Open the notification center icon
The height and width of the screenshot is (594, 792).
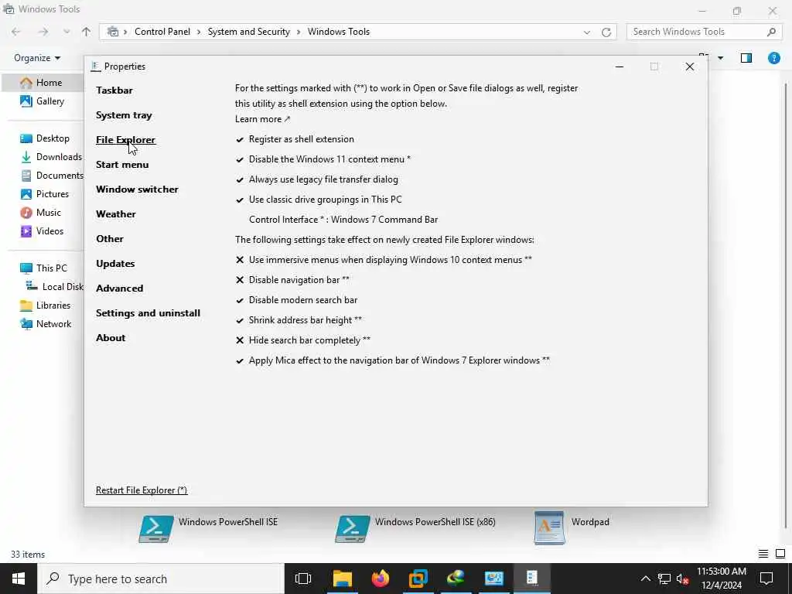[x=766, y=579]
